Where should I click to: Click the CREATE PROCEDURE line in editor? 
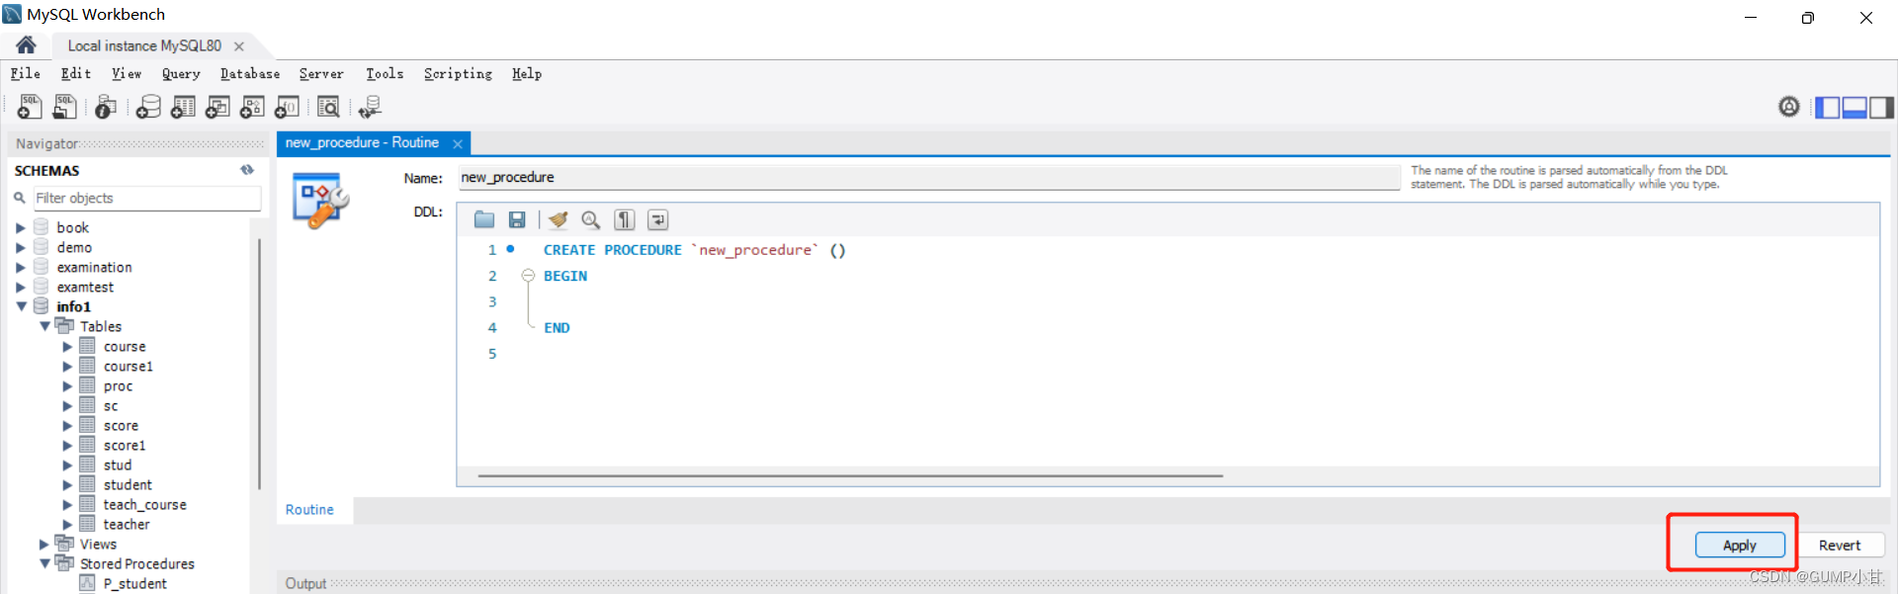pyautogui.click(x=694, y=250)
